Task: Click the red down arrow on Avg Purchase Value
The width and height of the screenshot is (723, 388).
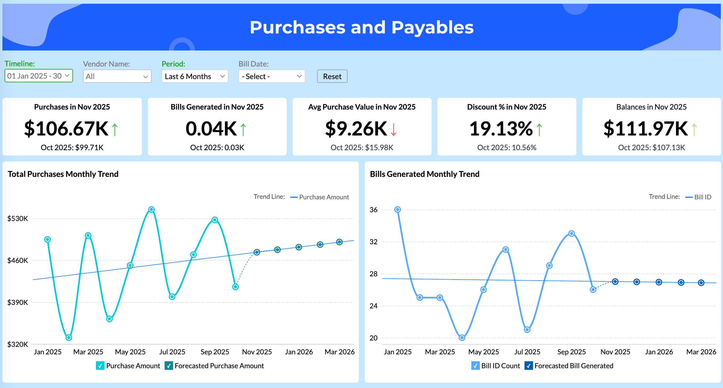Action: [x=394, y=130]
